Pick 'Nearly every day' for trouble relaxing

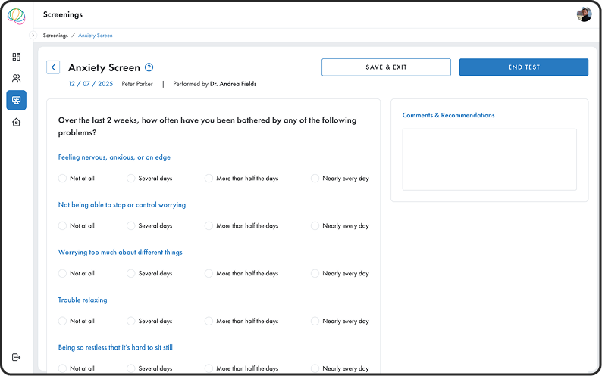pyautogui.click(x=315, y=321)
